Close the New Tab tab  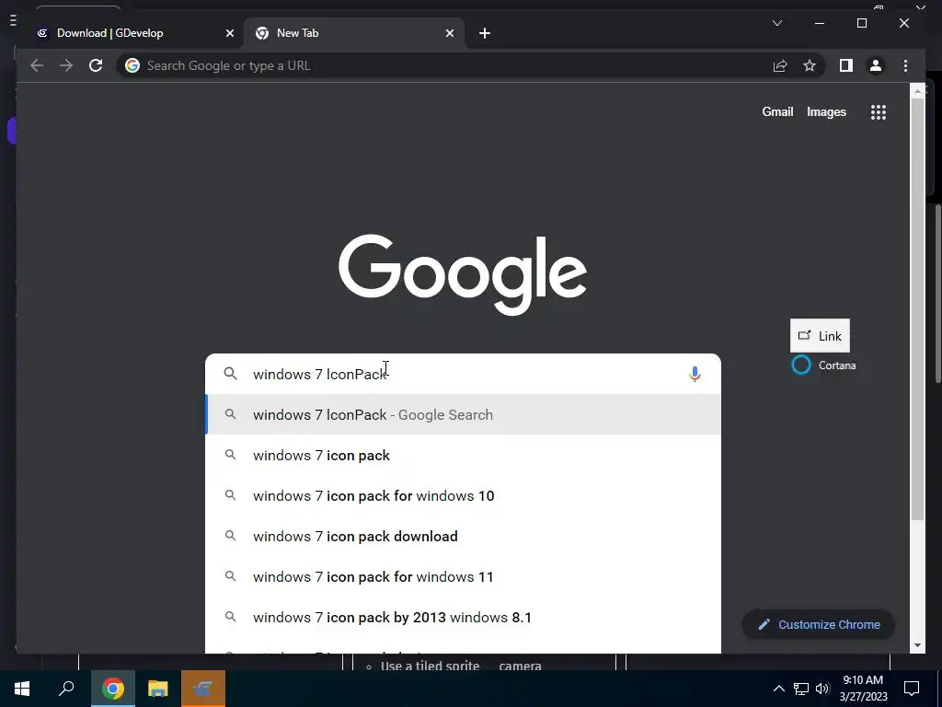point(449,33)
